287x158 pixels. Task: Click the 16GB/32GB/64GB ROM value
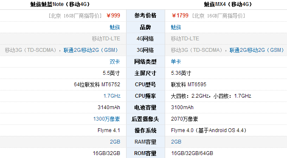pyautogui.click(x=192, y=153)
